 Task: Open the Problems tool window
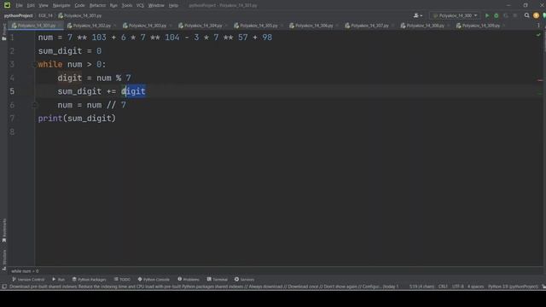(189, 279)
